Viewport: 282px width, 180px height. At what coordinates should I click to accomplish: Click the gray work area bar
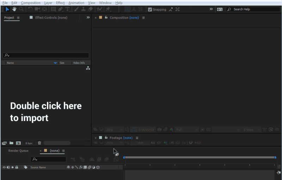coord(200,157)
